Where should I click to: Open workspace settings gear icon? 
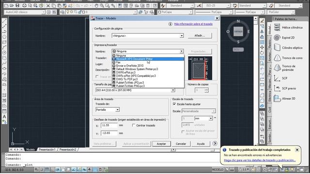click(x=48, y=12)
